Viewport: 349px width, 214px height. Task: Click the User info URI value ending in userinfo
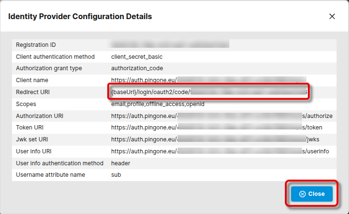[220, 151]
